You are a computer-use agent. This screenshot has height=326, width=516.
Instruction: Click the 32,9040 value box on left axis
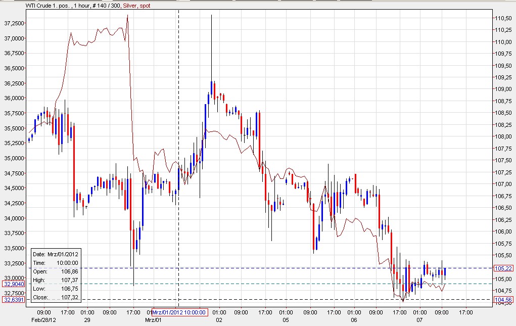click(x=12, y=284)
